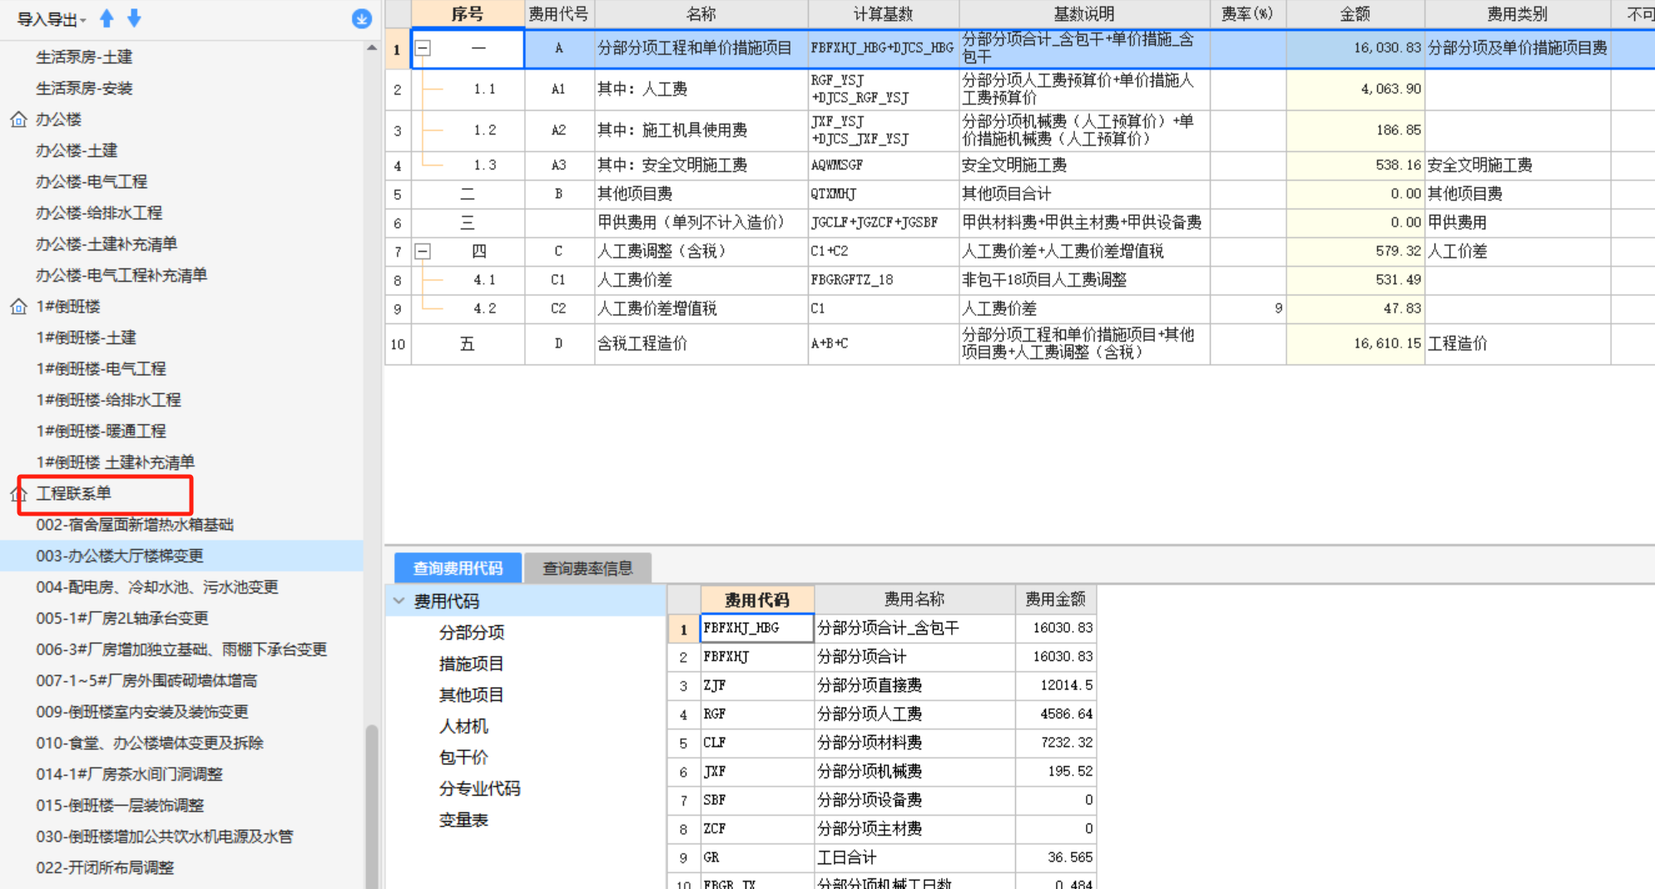Click the 费用代码 column header in lower table

[x=756, y=600]
